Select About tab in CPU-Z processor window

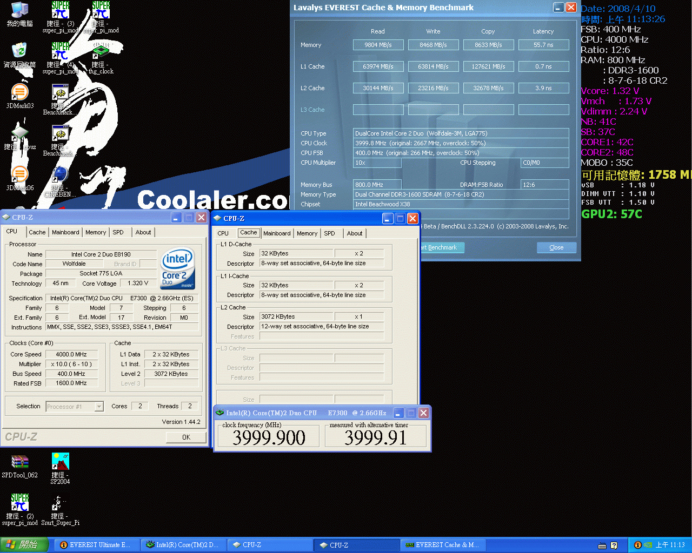tap(143, 232)
